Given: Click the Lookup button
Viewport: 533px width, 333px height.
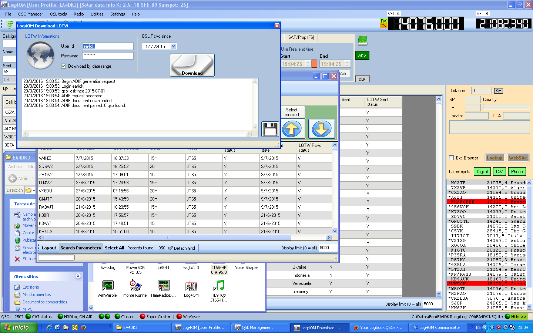Looking at the screenshot, I should [495, 158].
